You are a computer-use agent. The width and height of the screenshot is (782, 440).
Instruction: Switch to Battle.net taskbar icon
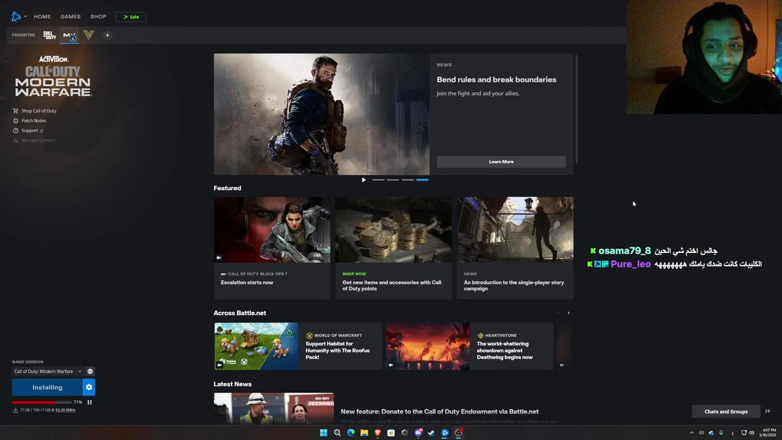(x=445, y=433)
